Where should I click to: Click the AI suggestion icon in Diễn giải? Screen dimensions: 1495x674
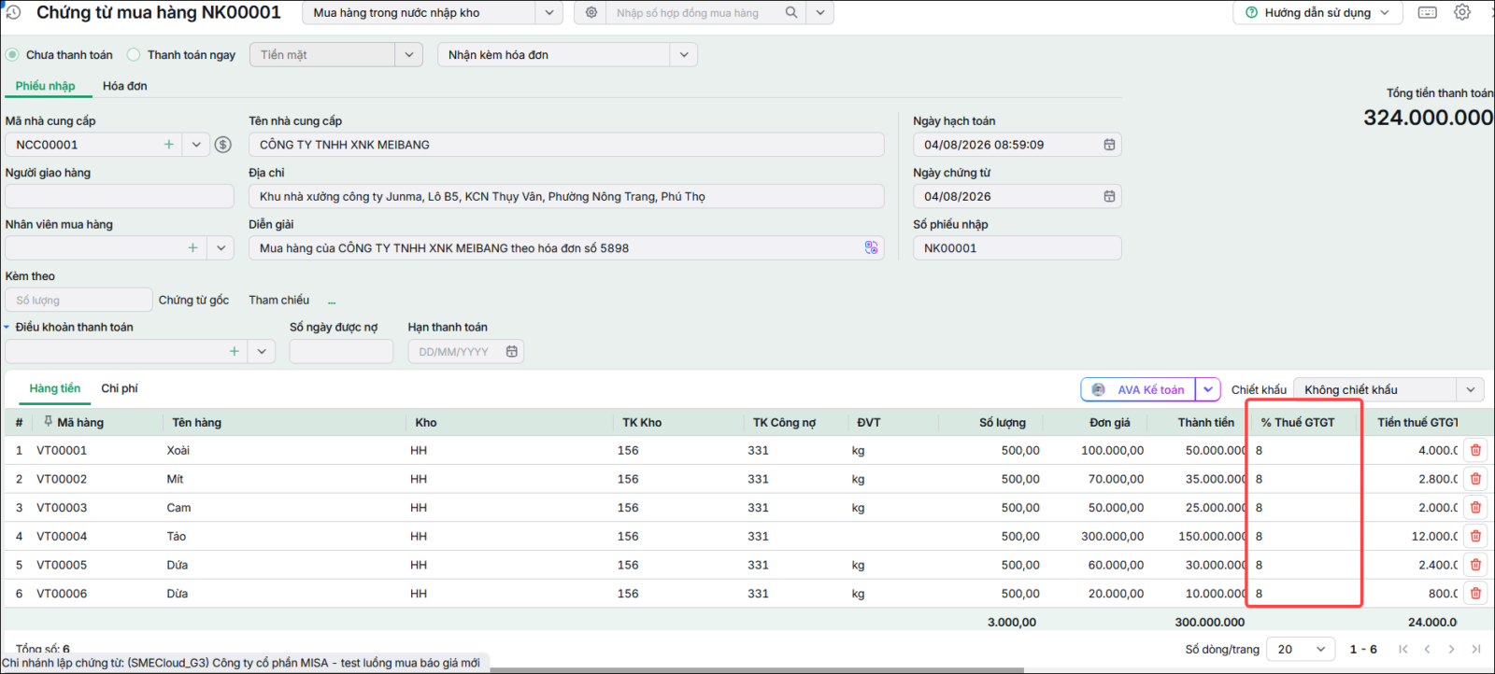point(871,248)
